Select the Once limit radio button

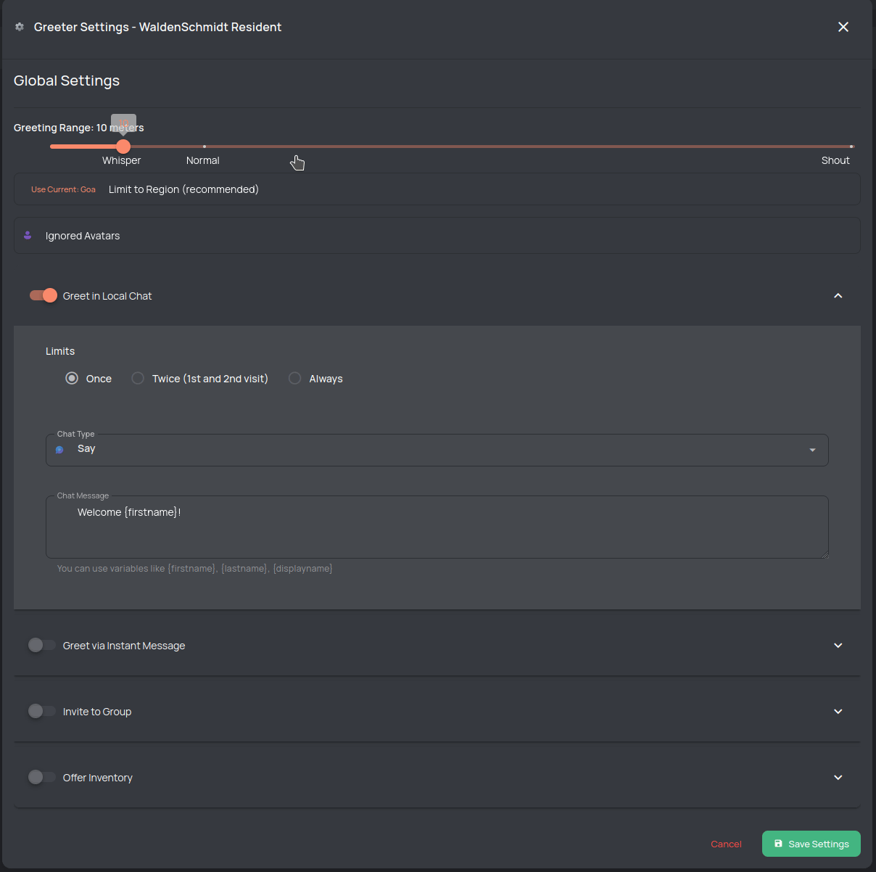[x=72, y=378]
